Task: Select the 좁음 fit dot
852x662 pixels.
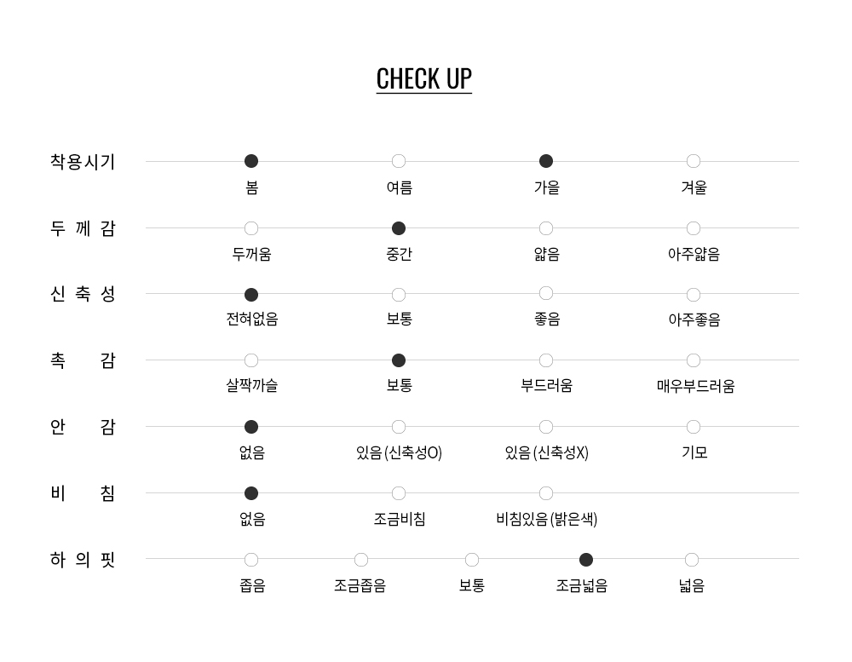Action: (x=251, y=560)
